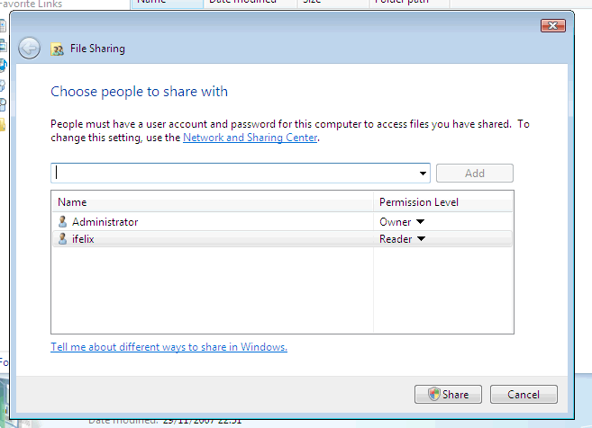This screenshot has height=428, width=592.
Task: Open the Network and Sharing Center link
Action: [x=250, y=138]
